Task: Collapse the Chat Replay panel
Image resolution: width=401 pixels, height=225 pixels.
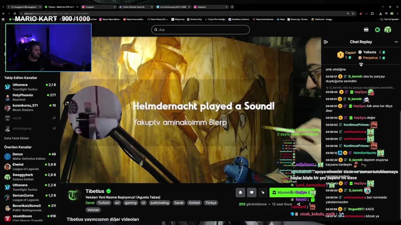Action: click(326, 42)
